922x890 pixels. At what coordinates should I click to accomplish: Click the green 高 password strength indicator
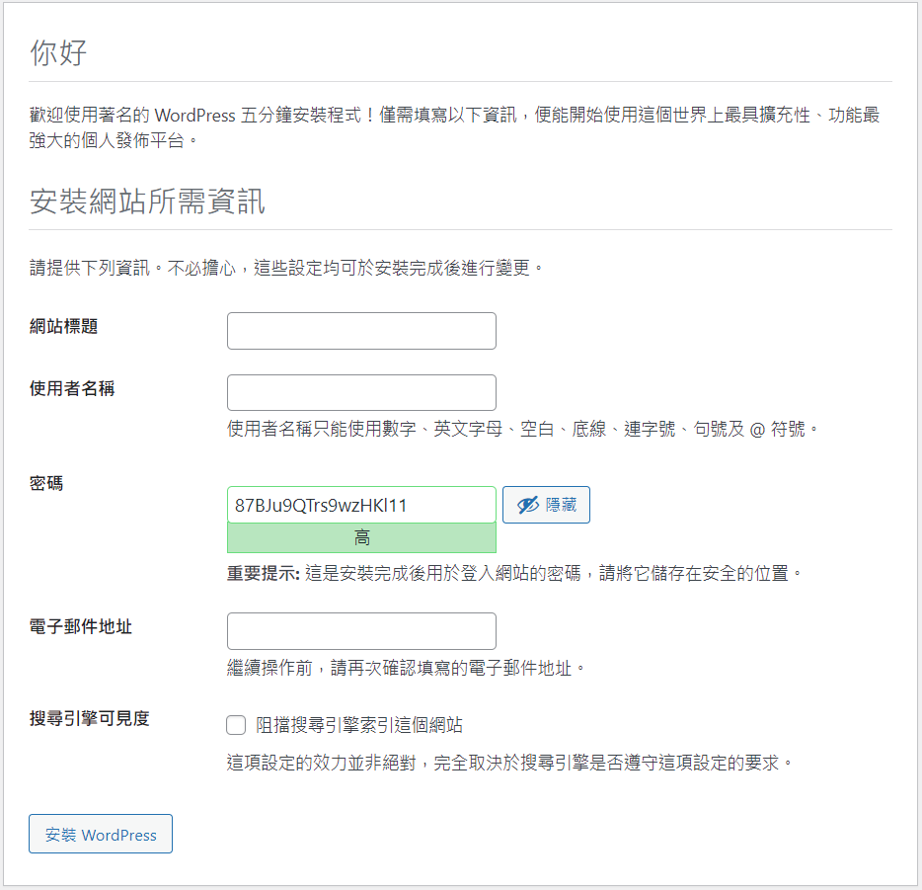361,537
